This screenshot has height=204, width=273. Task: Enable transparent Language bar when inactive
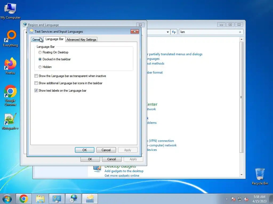click(36, 76)
